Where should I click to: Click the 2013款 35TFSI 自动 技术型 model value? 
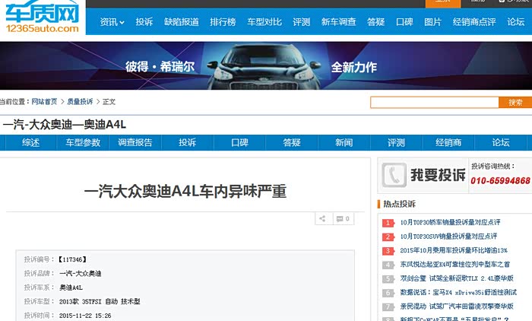pos(100,301)
